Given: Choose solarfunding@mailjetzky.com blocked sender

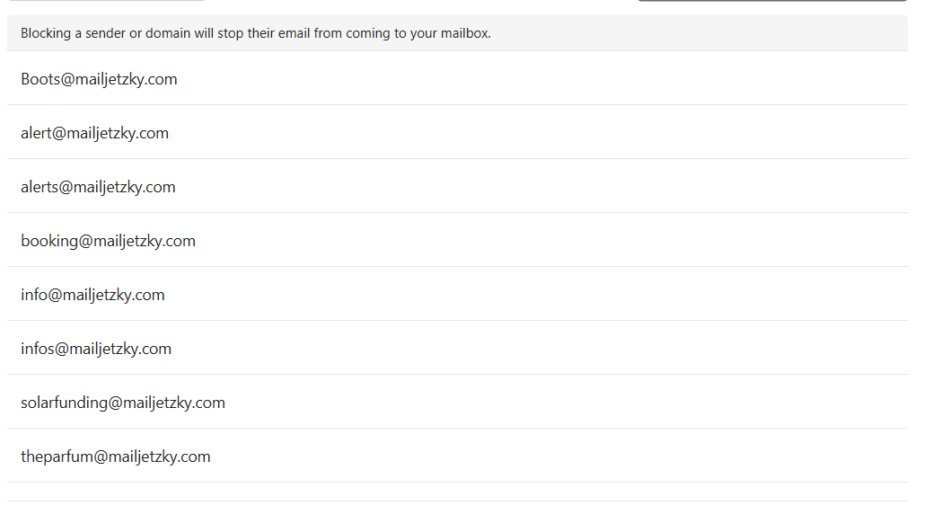Looking at the screenshot, I should coord(123,403).
